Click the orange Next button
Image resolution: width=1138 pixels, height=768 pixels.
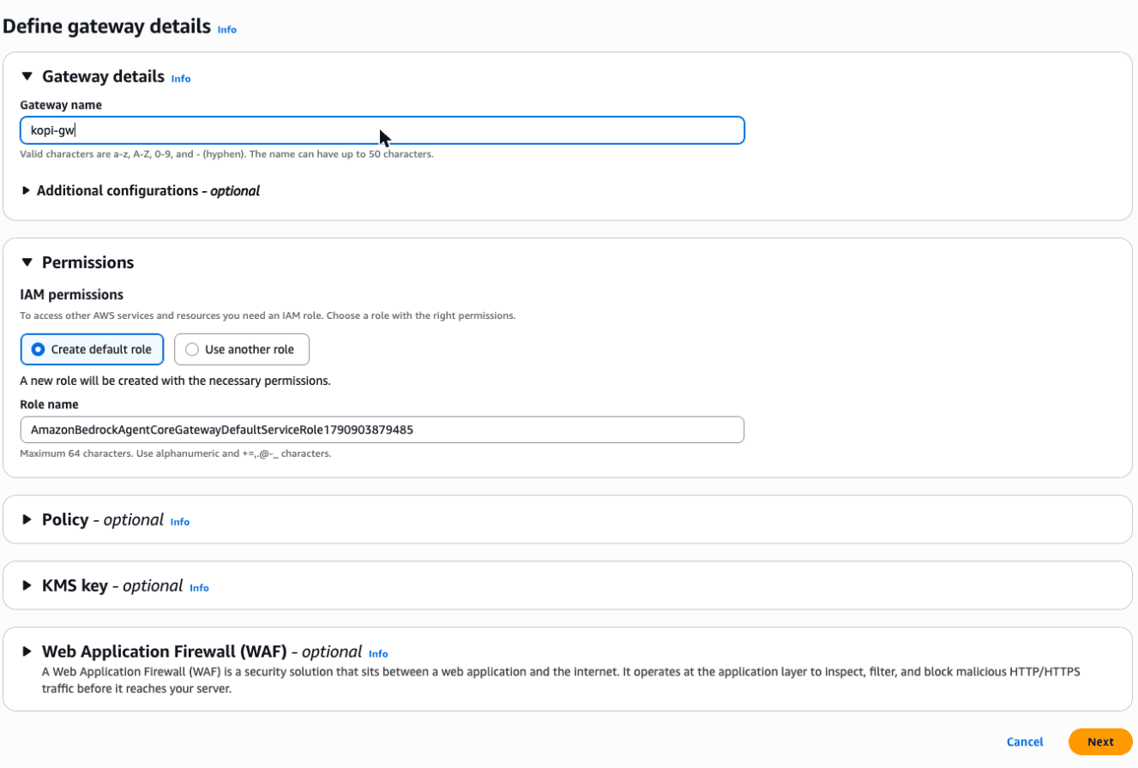click(x=1100, y=742)
